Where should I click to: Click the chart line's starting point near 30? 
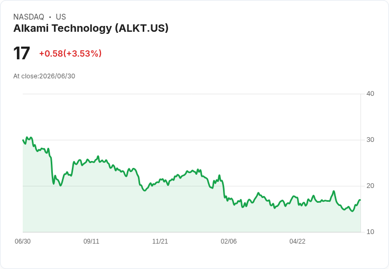(x=23, y=140)
